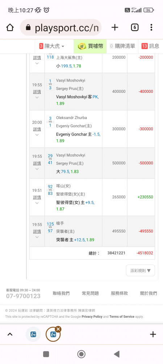The height and width of the screenshot is (364, 163).
Task: Add tab using bottom plus icon
Action: [153, 334]
